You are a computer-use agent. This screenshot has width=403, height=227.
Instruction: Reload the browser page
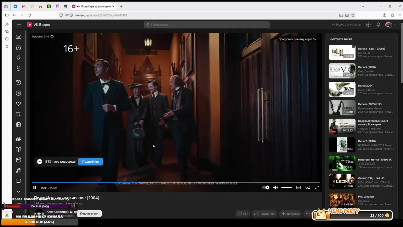[x=29, y=15]
